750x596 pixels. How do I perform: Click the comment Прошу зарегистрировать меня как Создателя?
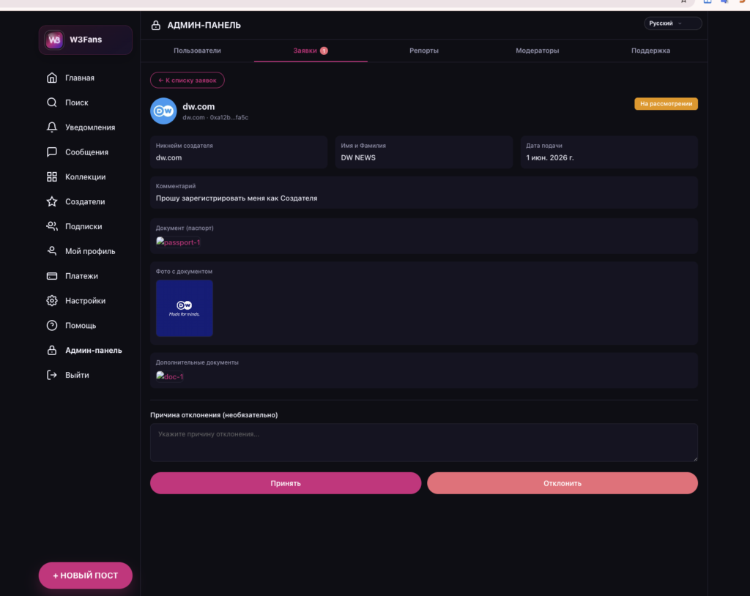(237, 198)
